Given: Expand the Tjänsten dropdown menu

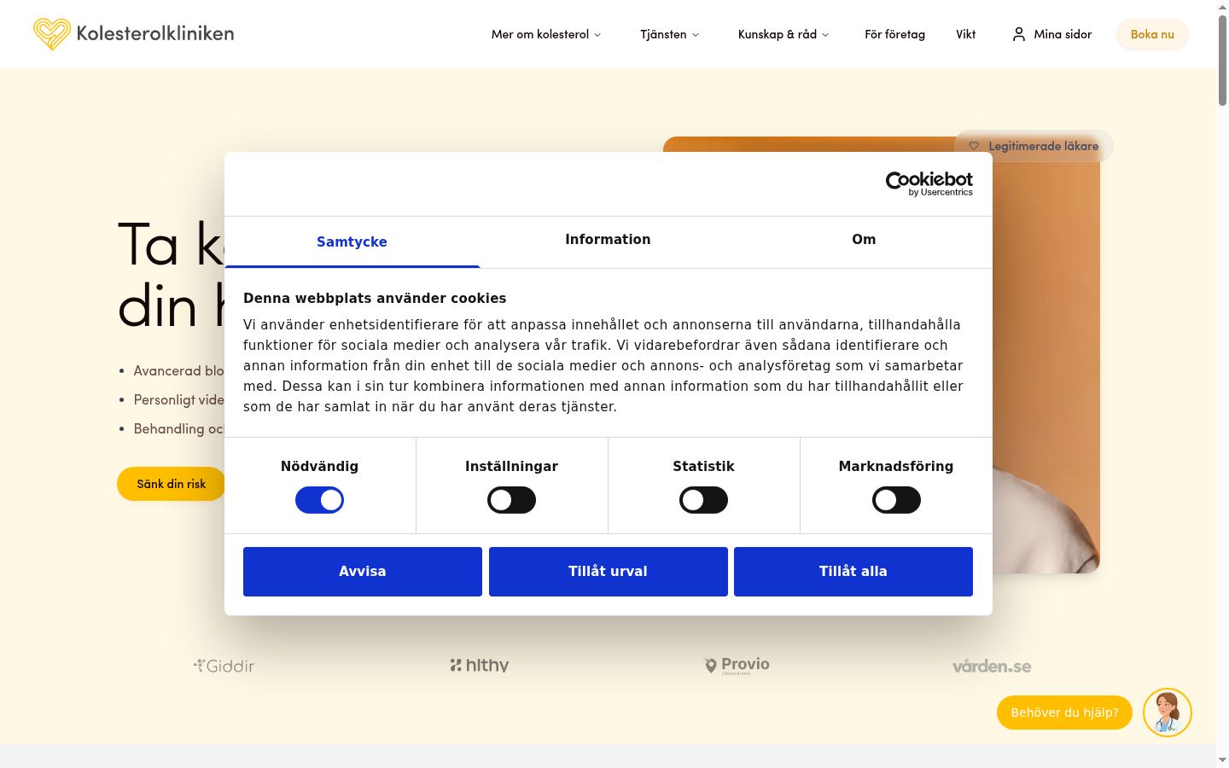Looking at the screenshot, I should pyautogui.click(x=670, y=34).
